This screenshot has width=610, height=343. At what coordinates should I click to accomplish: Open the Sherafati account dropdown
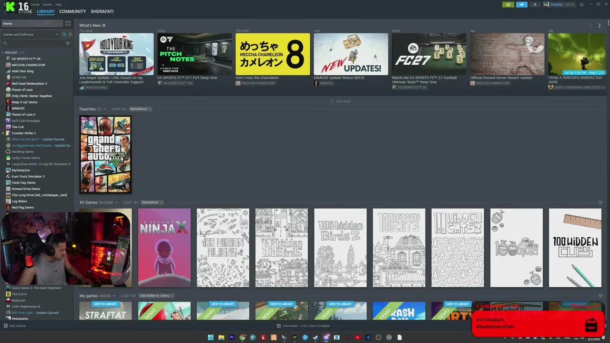click(x=559, y=5)
